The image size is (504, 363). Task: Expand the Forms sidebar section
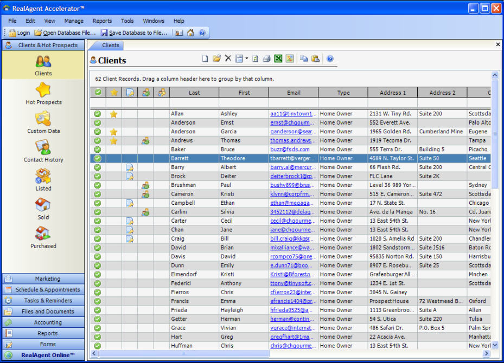[43, 344]
